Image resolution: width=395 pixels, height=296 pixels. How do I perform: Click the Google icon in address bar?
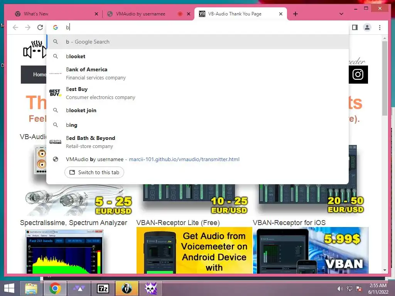coord(56,27)
